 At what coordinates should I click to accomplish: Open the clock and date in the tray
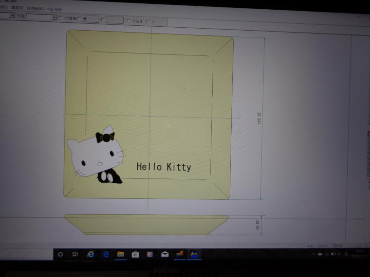pyautogui.click(x=359, y=254)
